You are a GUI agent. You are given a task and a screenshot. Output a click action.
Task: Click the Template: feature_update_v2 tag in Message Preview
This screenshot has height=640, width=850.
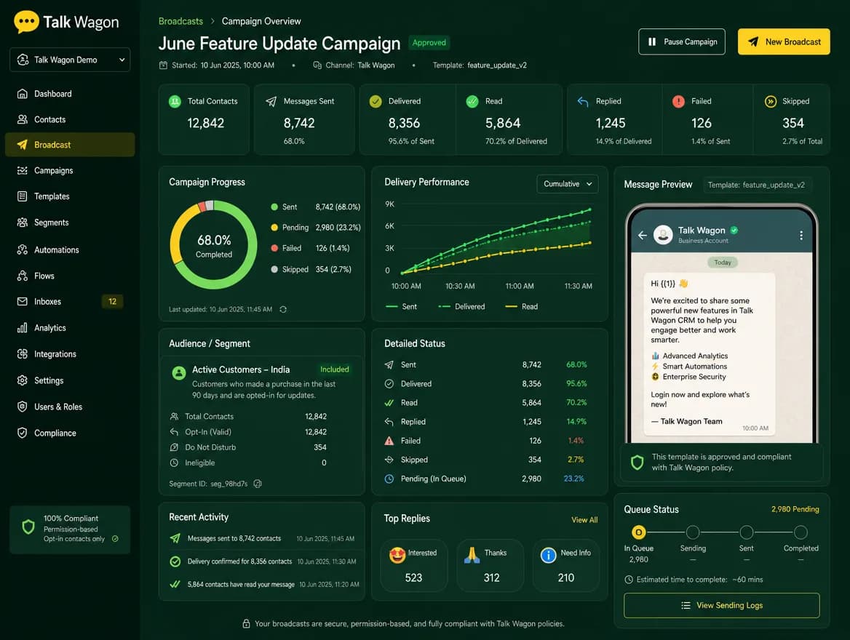pyautogui.click(x=756, y=185)
